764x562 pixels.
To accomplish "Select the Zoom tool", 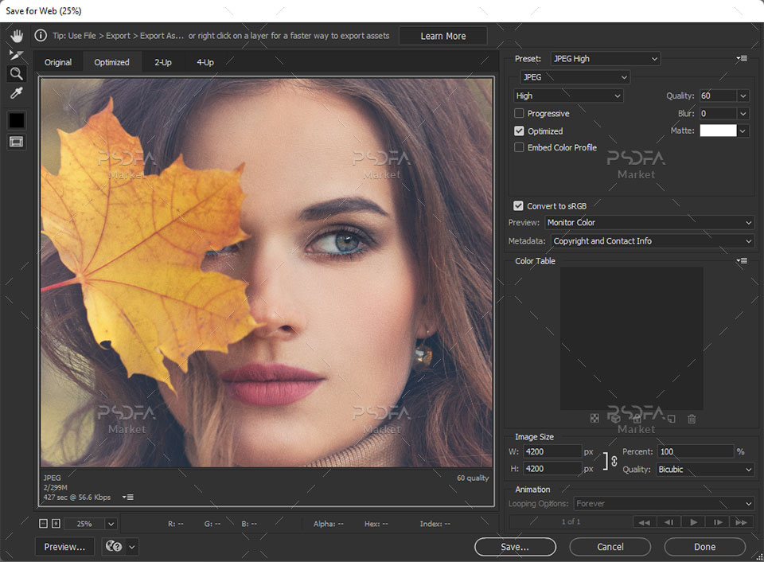I will (17, 74).
